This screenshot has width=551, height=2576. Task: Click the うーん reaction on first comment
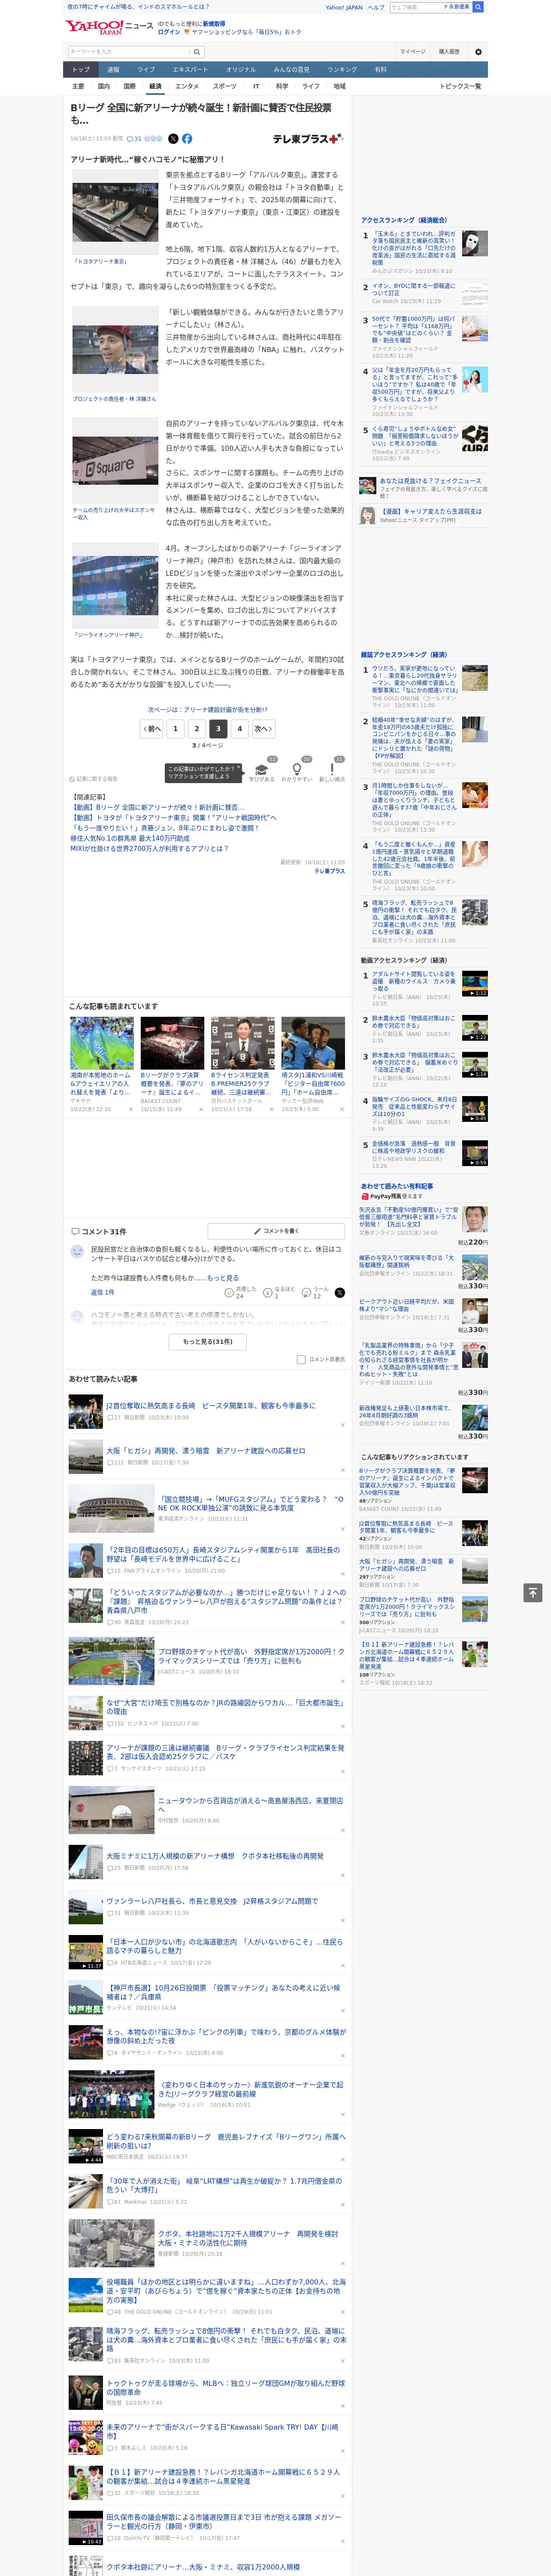click(x=306, y=1293)
